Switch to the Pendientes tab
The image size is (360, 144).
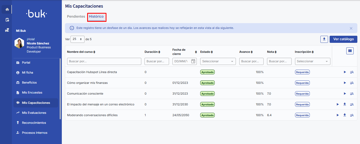pos(76,17)
